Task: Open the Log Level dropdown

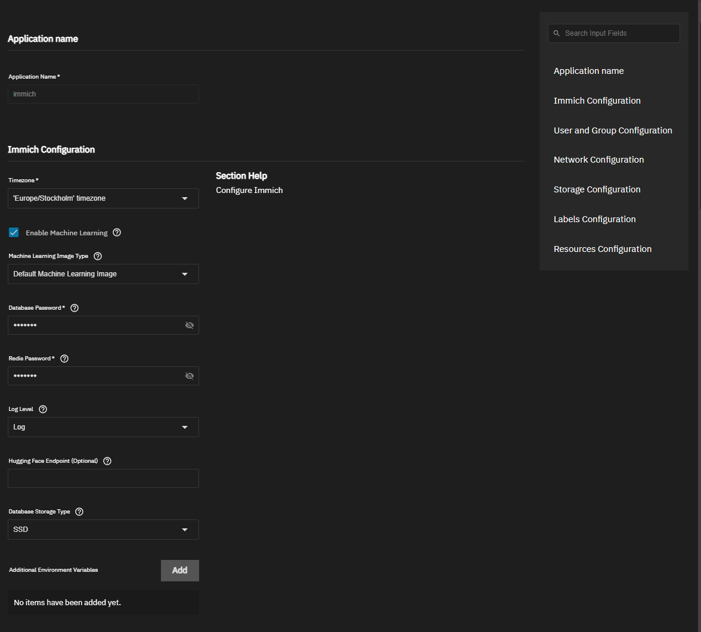Action: pos(103,427)
